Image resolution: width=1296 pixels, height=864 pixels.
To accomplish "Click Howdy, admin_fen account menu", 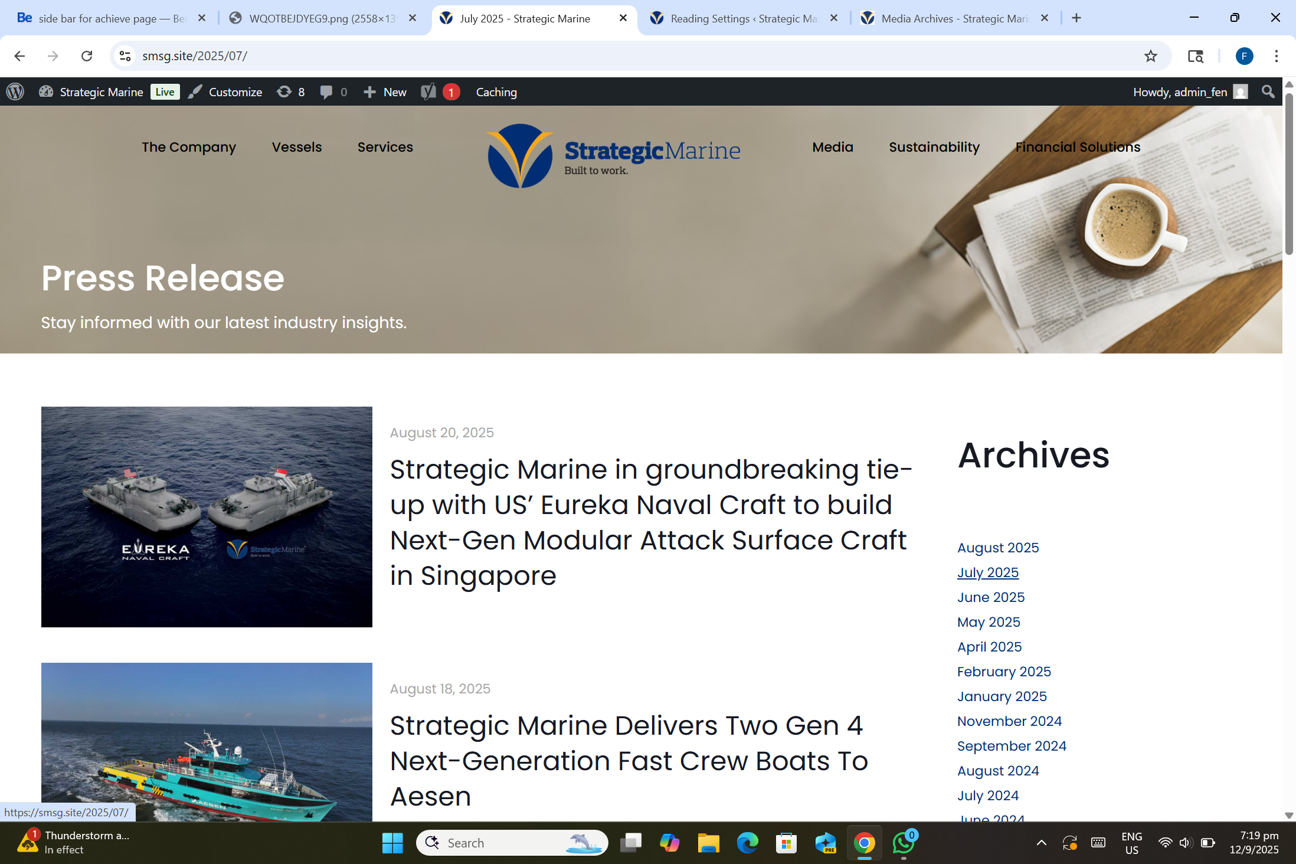I will [x=1190, y=92].
